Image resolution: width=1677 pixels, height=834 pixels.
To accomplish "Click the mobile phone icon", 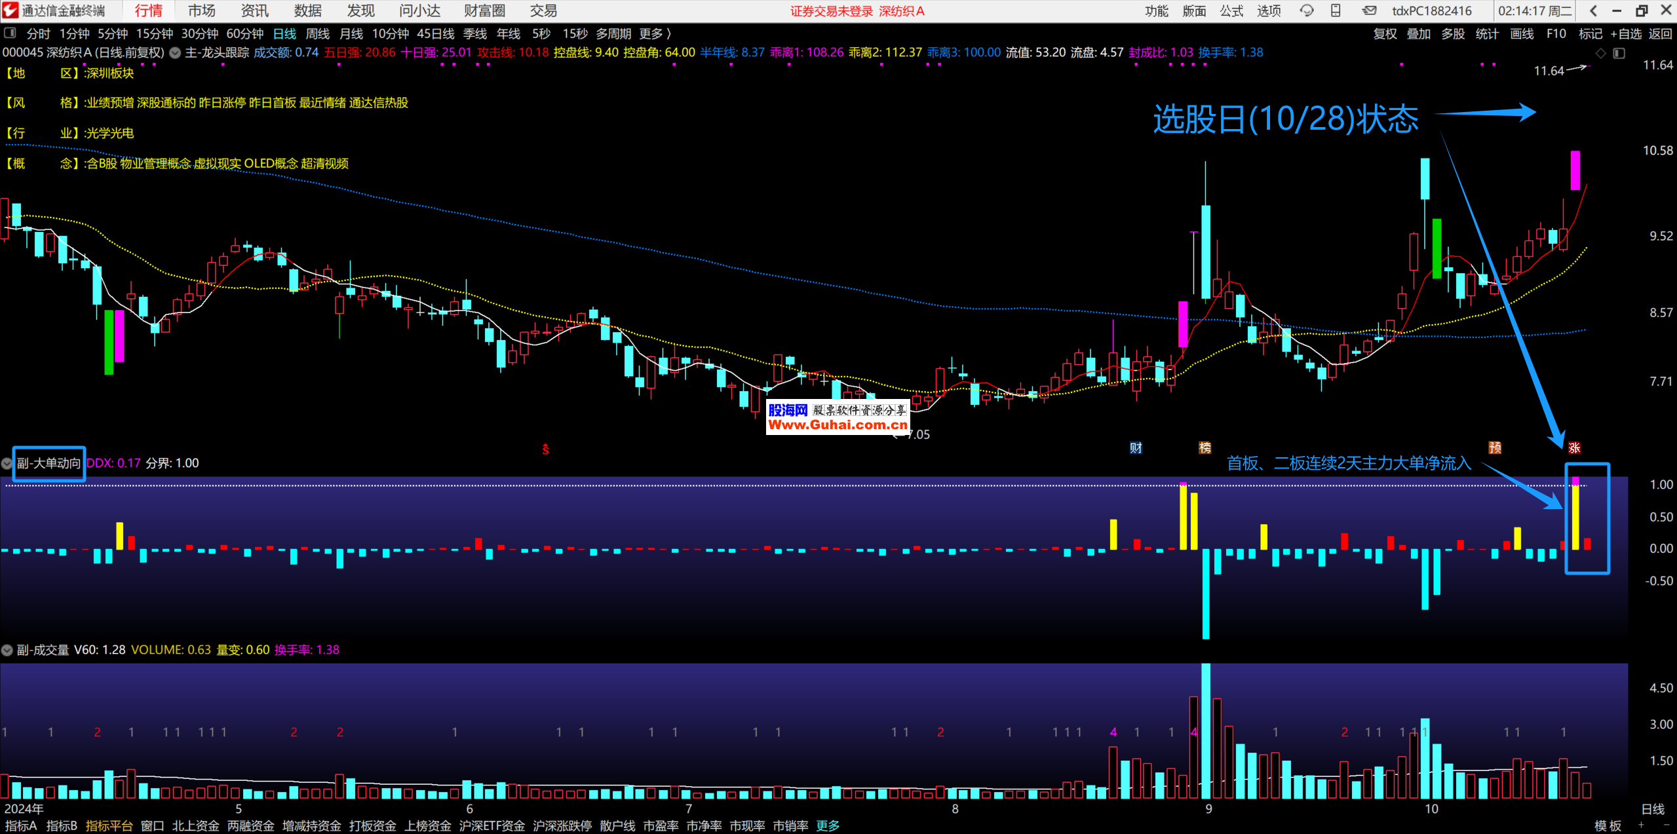I will click(x=1336, y=10).
